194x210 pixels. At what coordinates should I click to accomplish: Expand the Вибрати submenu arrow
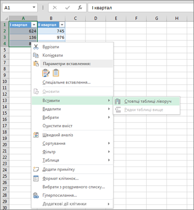109,117
